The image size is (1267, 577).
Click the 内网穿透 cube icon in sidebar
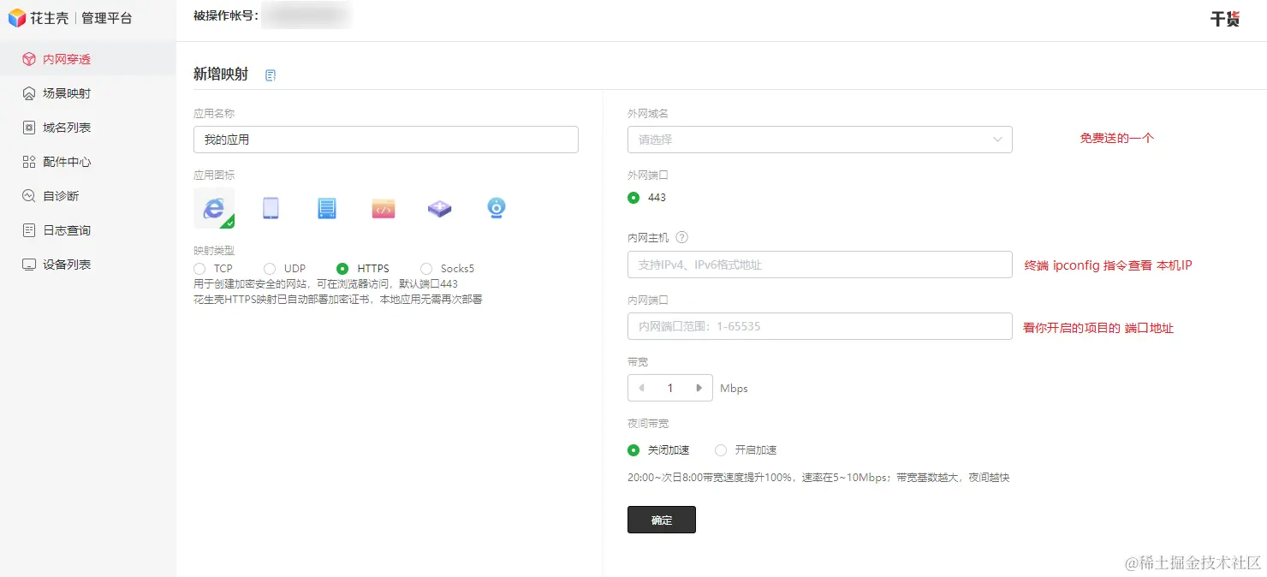tap(29, 59)
